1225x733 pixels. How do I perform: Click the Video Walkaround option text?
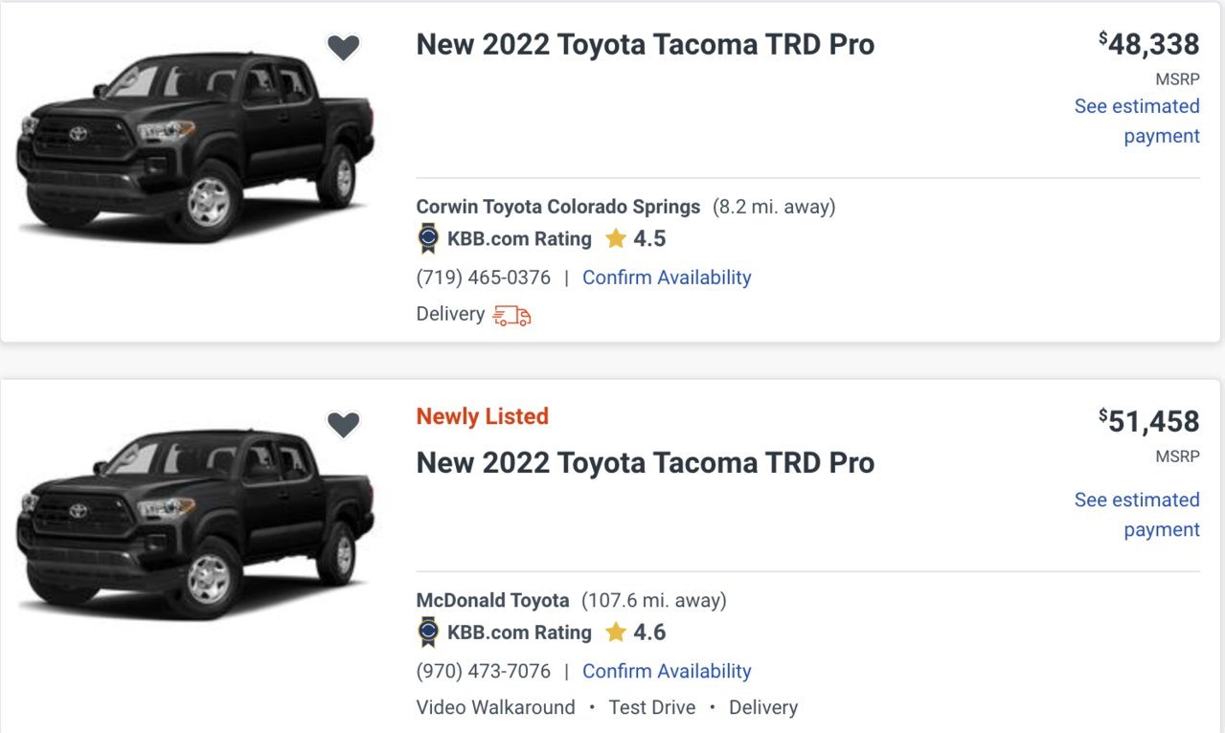tap(496, 707)
